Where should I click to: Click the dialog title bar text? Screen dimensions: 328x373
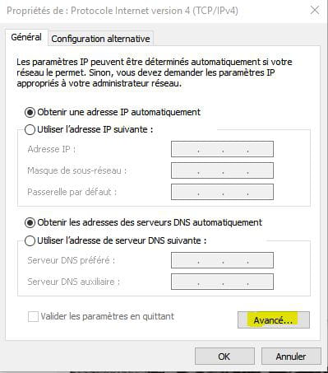tap(122, 11)
